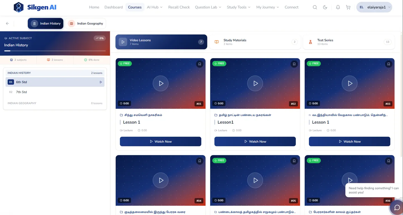The width and height of the screenshot is (403, 215).
Task: Bookmark video lesson #06
Action: pyautogui.click(x=388, y=161)
